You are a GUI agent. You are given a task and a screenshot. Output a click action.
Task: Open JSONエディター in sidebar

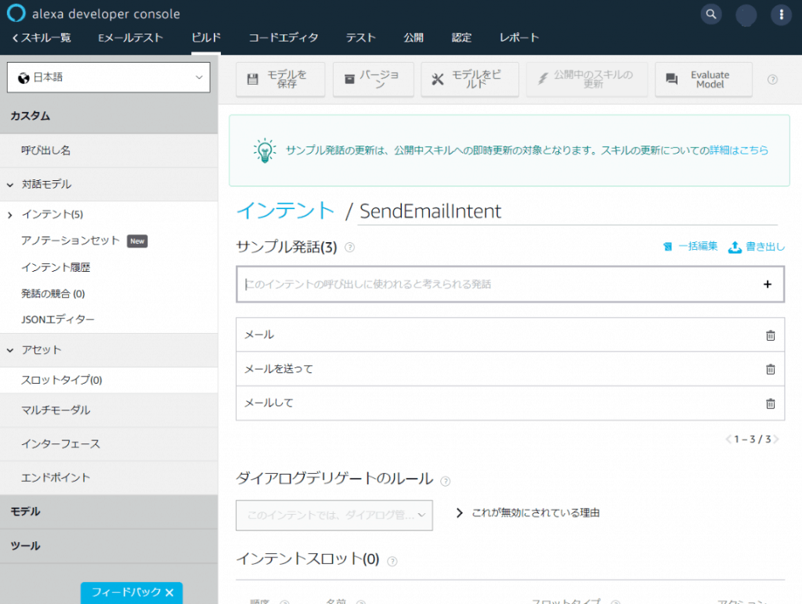[58, 320]
